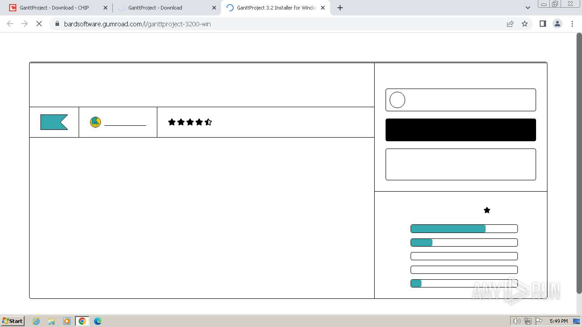
Task: Open Chrome three-dot menu
Action: 572,24
